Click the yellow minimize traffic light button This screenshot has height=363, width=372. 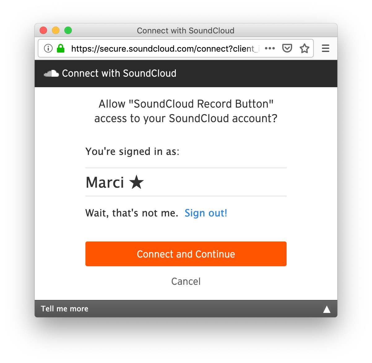point(56,30)
